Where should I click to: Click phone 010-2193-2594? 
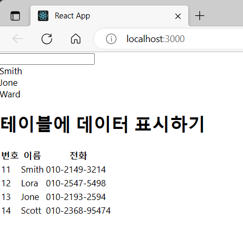coord(76,197)
